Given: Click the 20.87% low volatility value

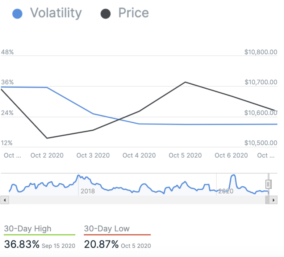Looking at the screenshot, I should 102,244.
